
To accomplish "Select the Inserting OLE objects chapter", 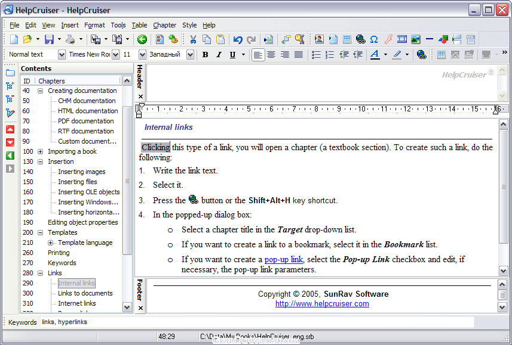I will coord(89,192).
